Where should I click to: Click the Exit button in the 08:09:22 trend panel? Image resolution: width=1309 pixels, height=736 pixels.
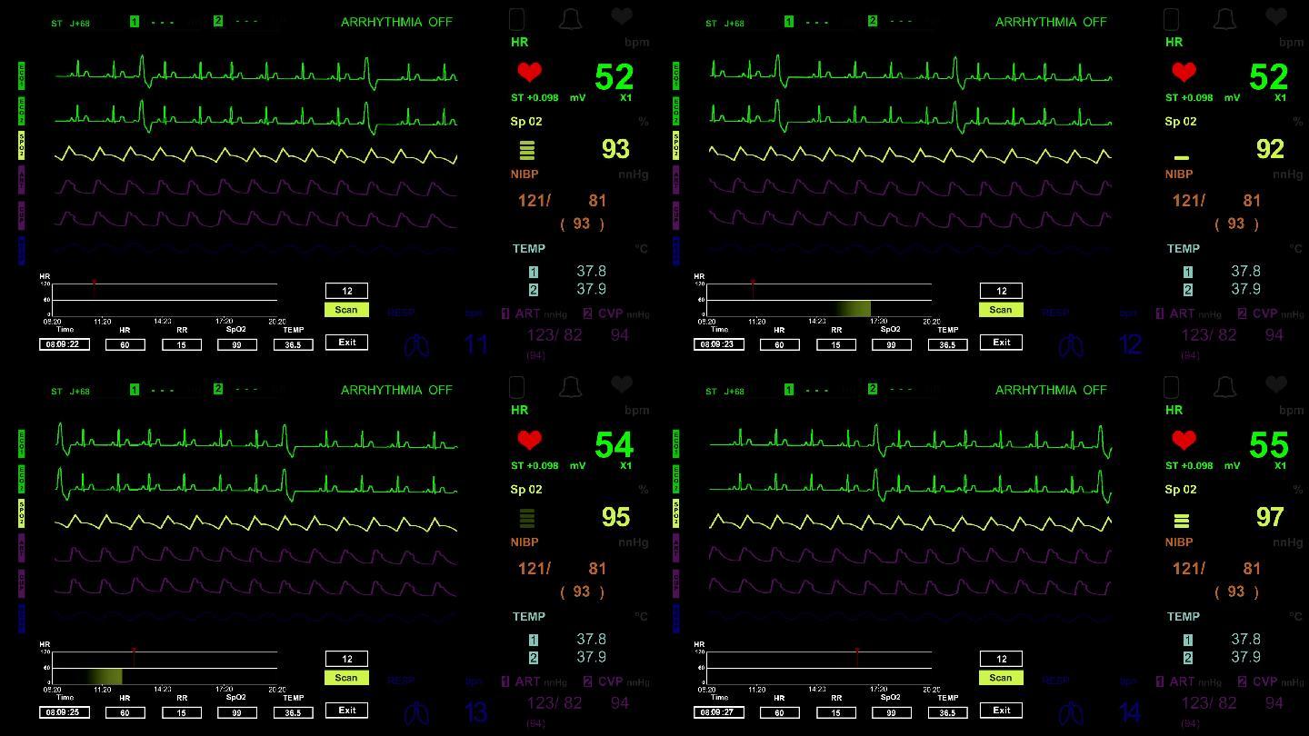[346, 343]
